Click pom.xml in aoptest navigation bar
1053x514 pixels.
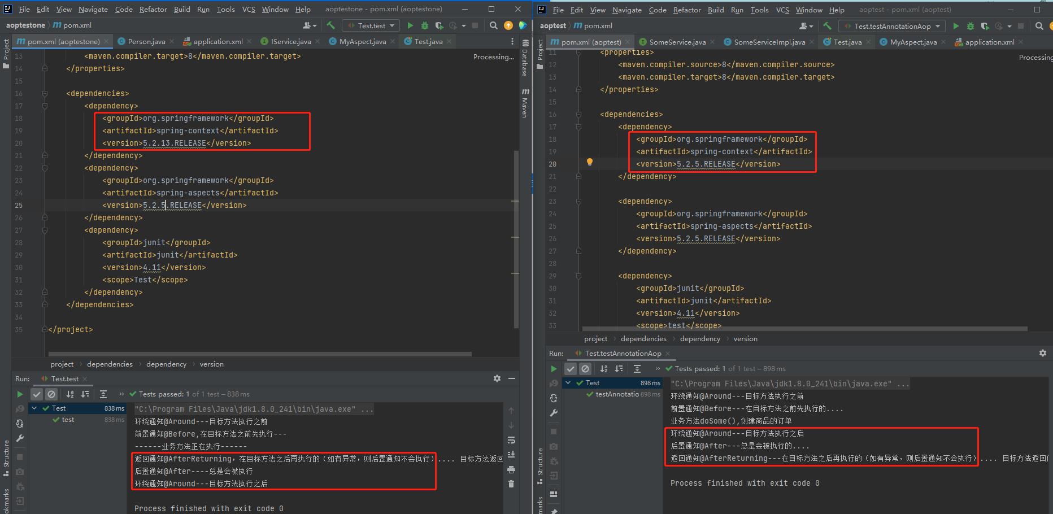pos(598,26)
